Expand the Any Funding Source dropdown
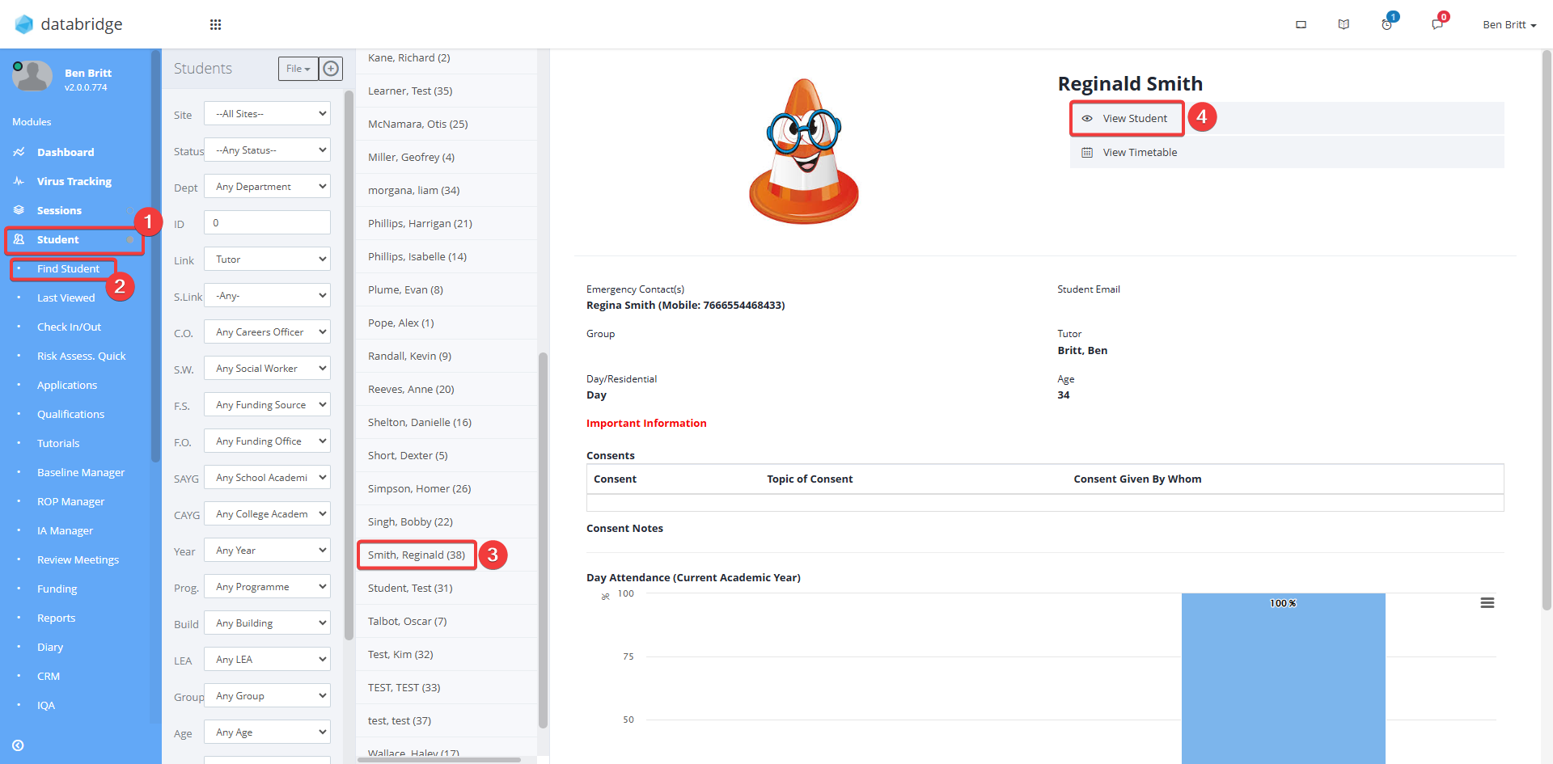The image size is (1553, 764). (x=267, y=405)
